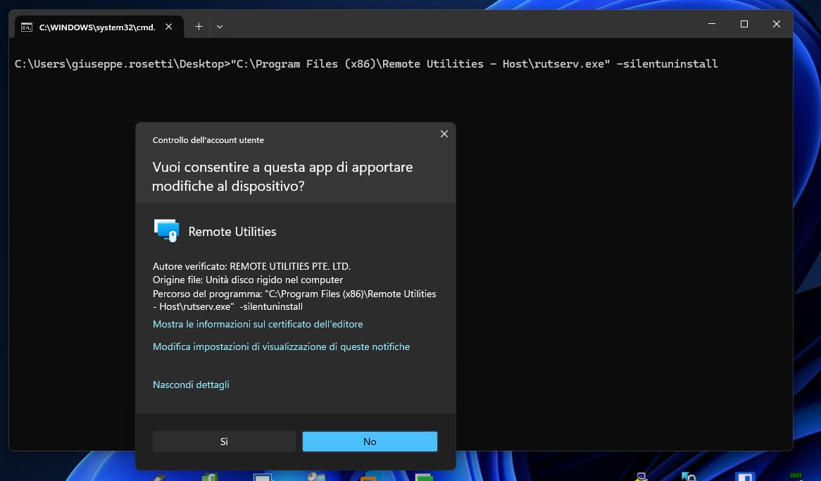The image size is (821, 481).
Task: Close the UAC prompt with the X
Action: coord(444,134)
